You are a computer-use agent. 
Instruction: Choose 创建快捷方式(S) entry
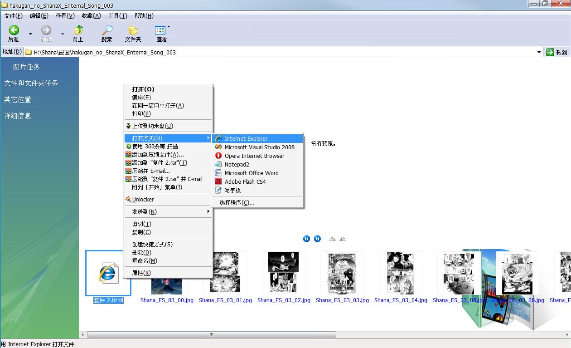tap(168, 245)
